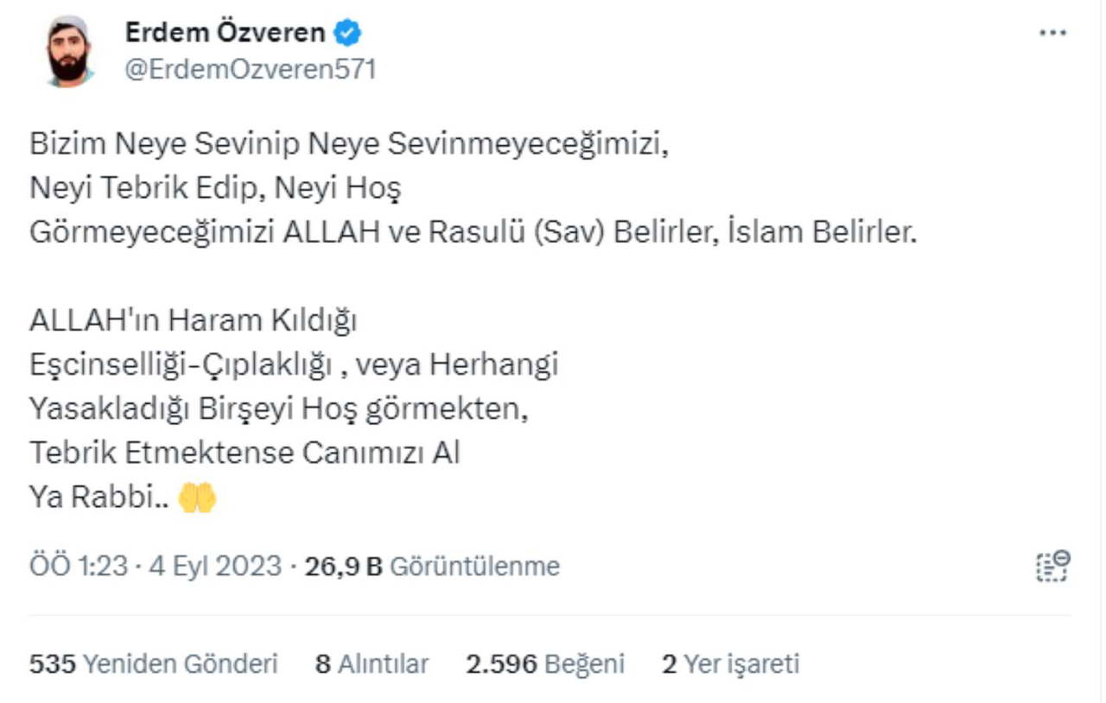This screenshot has height=703, width=1106.
Task: Click the line "Neyi Tebrik Edip, Neyi Hoş"
Action: [x=215, y=188]
